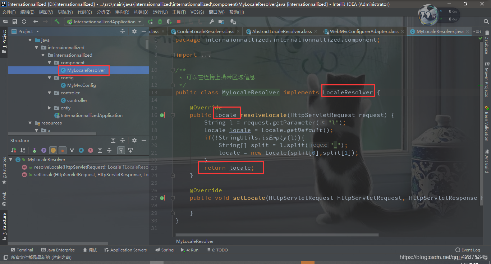Select MyMvcConfig in the project tree
This screenshot has width=491, height=264.
tap(81, 85)
